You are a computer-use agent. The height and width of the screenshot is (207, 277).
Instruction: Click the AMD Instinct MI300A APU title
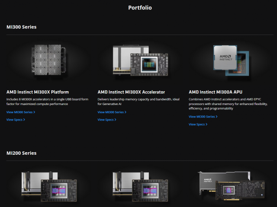(x=216, y=92)
